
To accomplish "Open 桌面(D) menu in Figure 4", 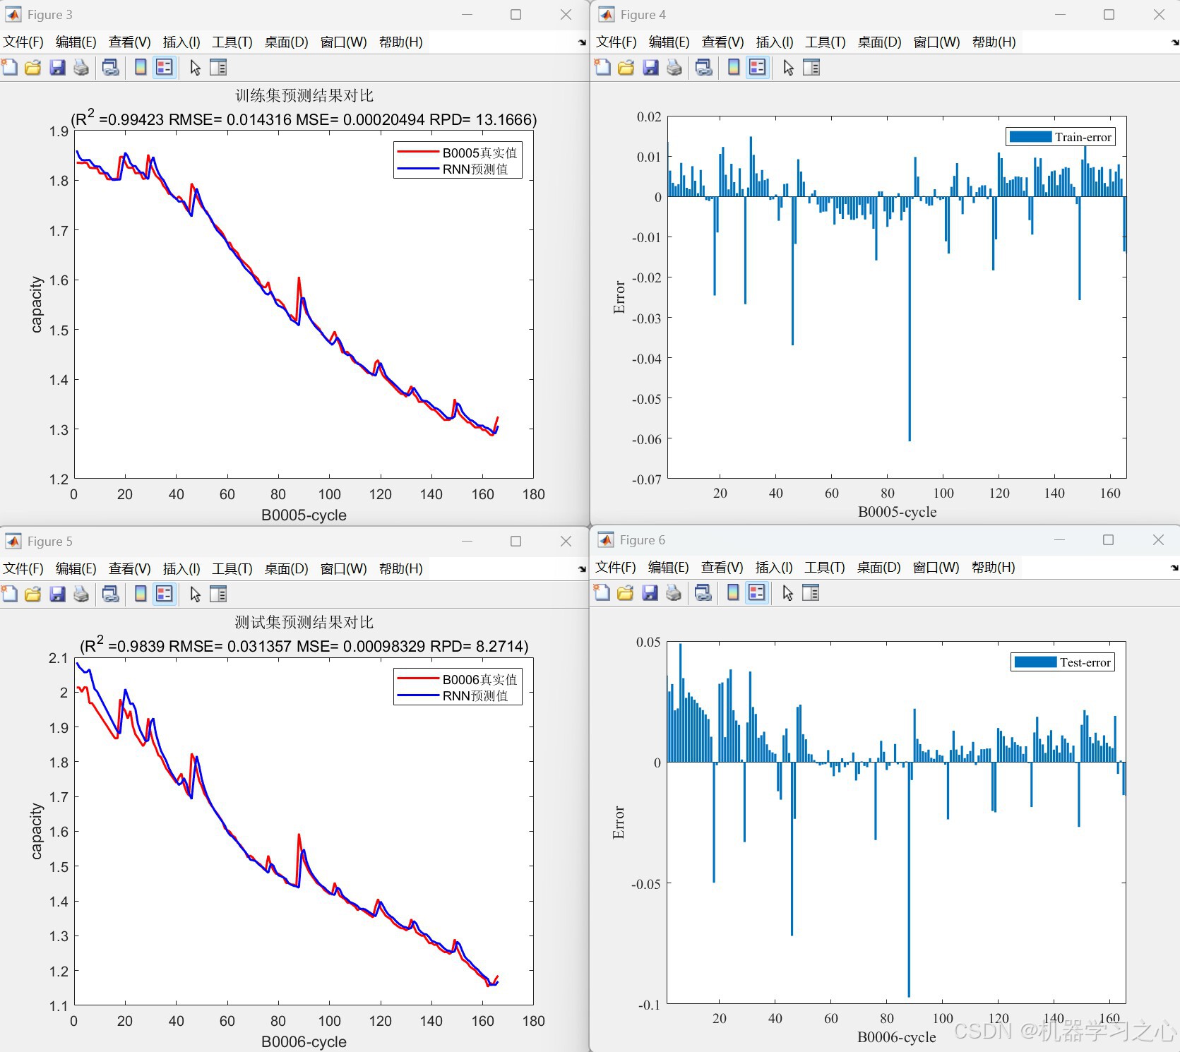I will [879, 42].
